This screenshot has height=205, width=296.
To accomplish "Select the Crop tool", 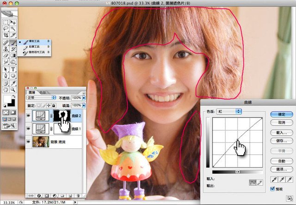I will point(6,35).
